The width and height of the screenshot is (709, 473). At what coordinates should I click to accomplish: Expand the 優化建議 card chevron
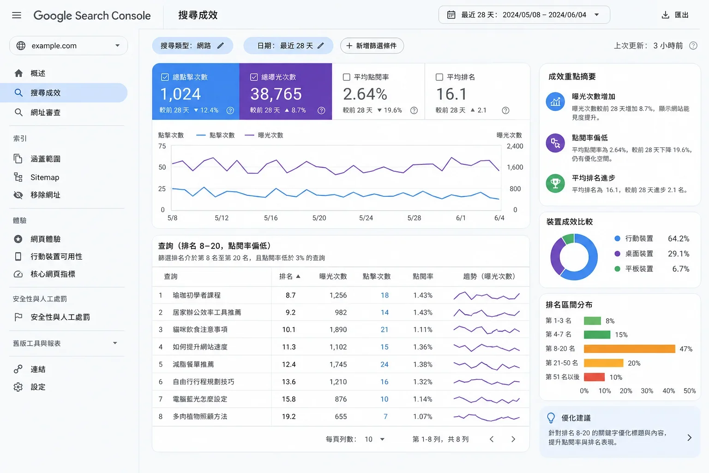click(x=689, y=437)
